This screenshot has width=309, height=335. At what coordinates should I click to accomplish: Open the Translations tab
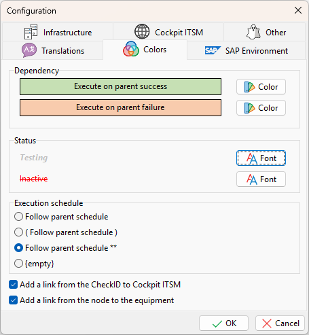pos(53,50)
